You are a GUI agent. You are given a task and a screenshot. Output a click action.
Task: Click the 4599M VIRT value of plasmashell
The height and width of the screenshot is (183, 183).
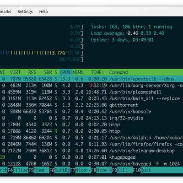[x=14, y=92]
